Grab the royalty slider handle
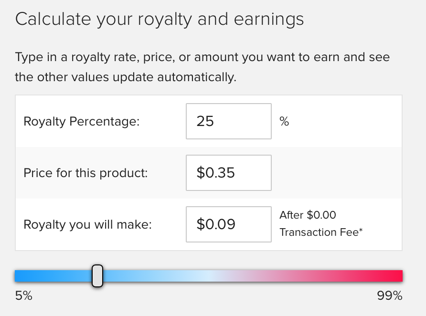Screen dimensions: 426x316 pyautogui.click(x=97, y=276)
